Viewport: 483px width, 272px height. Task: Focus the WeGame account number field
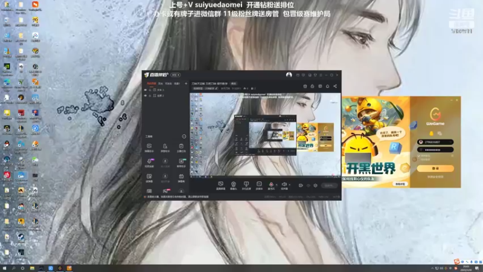tap(435, 142)
